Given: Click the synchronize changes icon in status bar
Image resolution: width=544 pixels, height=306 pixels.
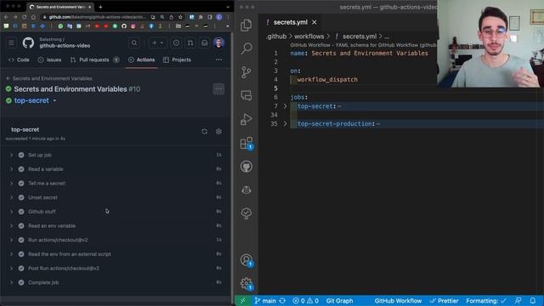Looking at the screenshot, I should pyautogui.click(x=282, y=301).
